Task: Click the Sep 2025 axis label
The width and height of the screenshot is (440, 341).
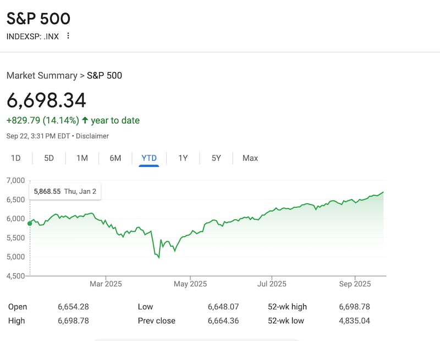Action: click(355, 284)
